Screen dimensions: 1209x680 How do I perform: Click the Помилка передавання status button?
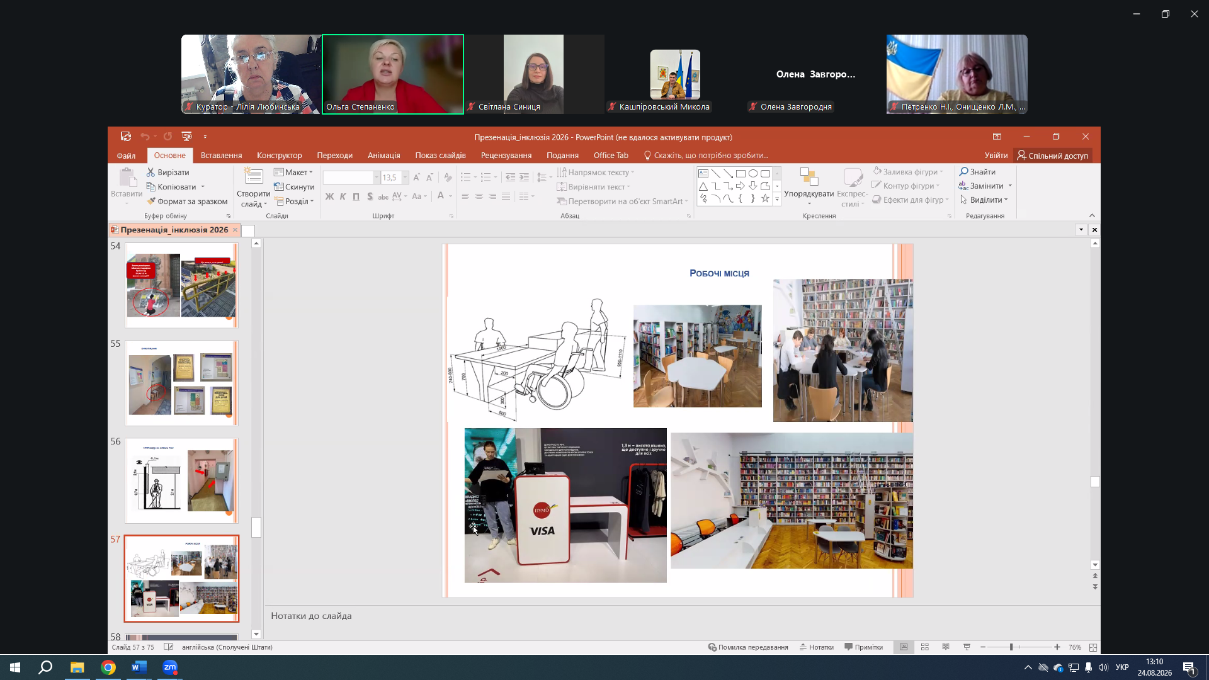point(748,647)
